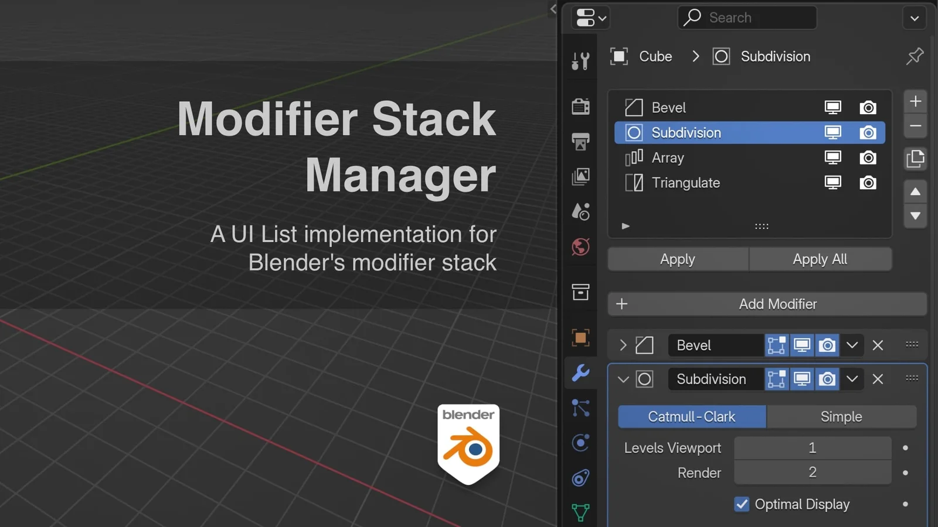The width and height of the screenshot is (938, 527).
Task: Pin the properties editor context
Action: click(x=915, y=56)
